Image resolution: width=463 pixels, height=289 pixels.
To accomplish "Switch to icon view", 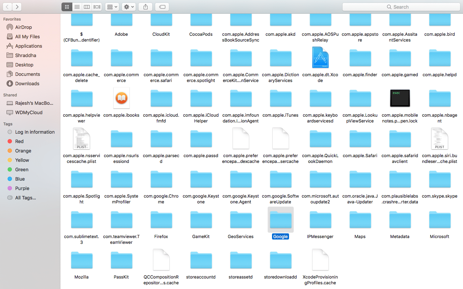I will point(67,7).
